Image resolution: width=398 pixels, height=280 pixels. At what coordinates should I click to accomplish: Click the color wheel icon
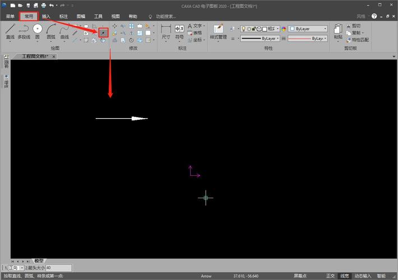[x=284, y=29]
